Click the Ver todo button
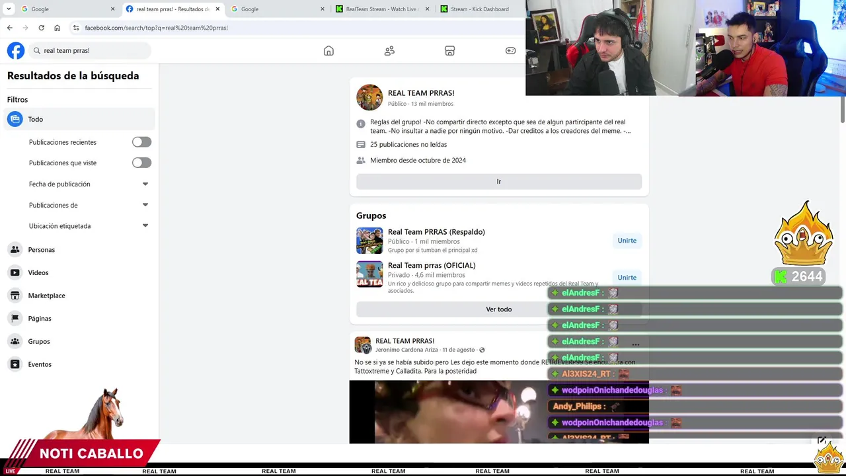This screenshot has width=846, height=476. (x=499, y=309)
